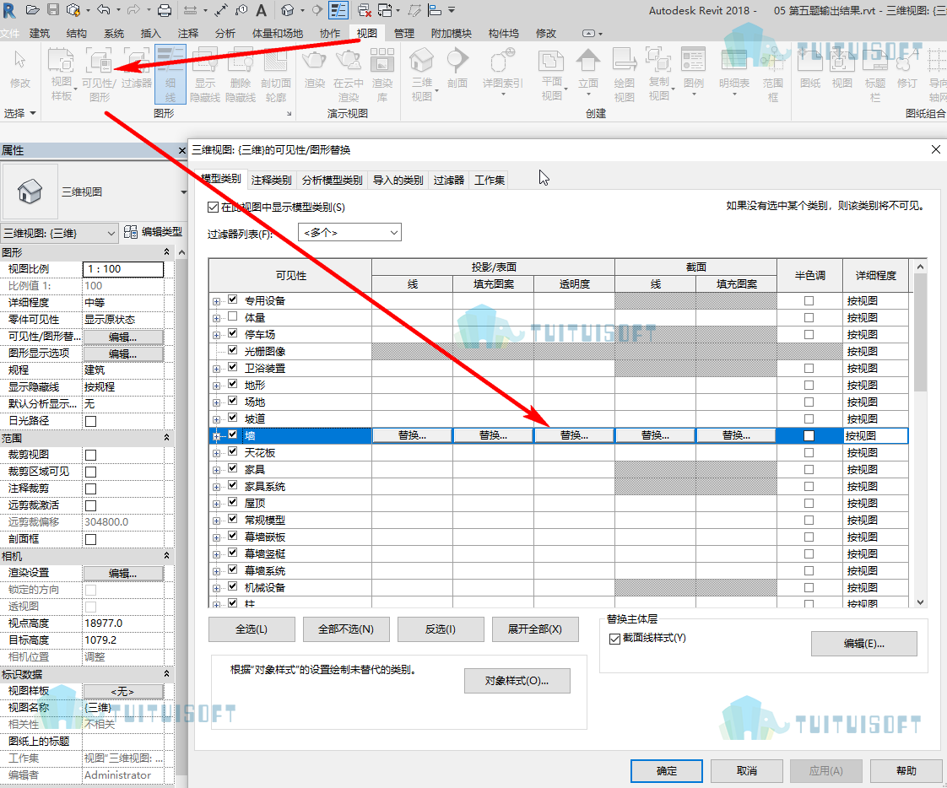
Task: Click 删除隐藏线 ribbon tool
Action: click(241, 73)
